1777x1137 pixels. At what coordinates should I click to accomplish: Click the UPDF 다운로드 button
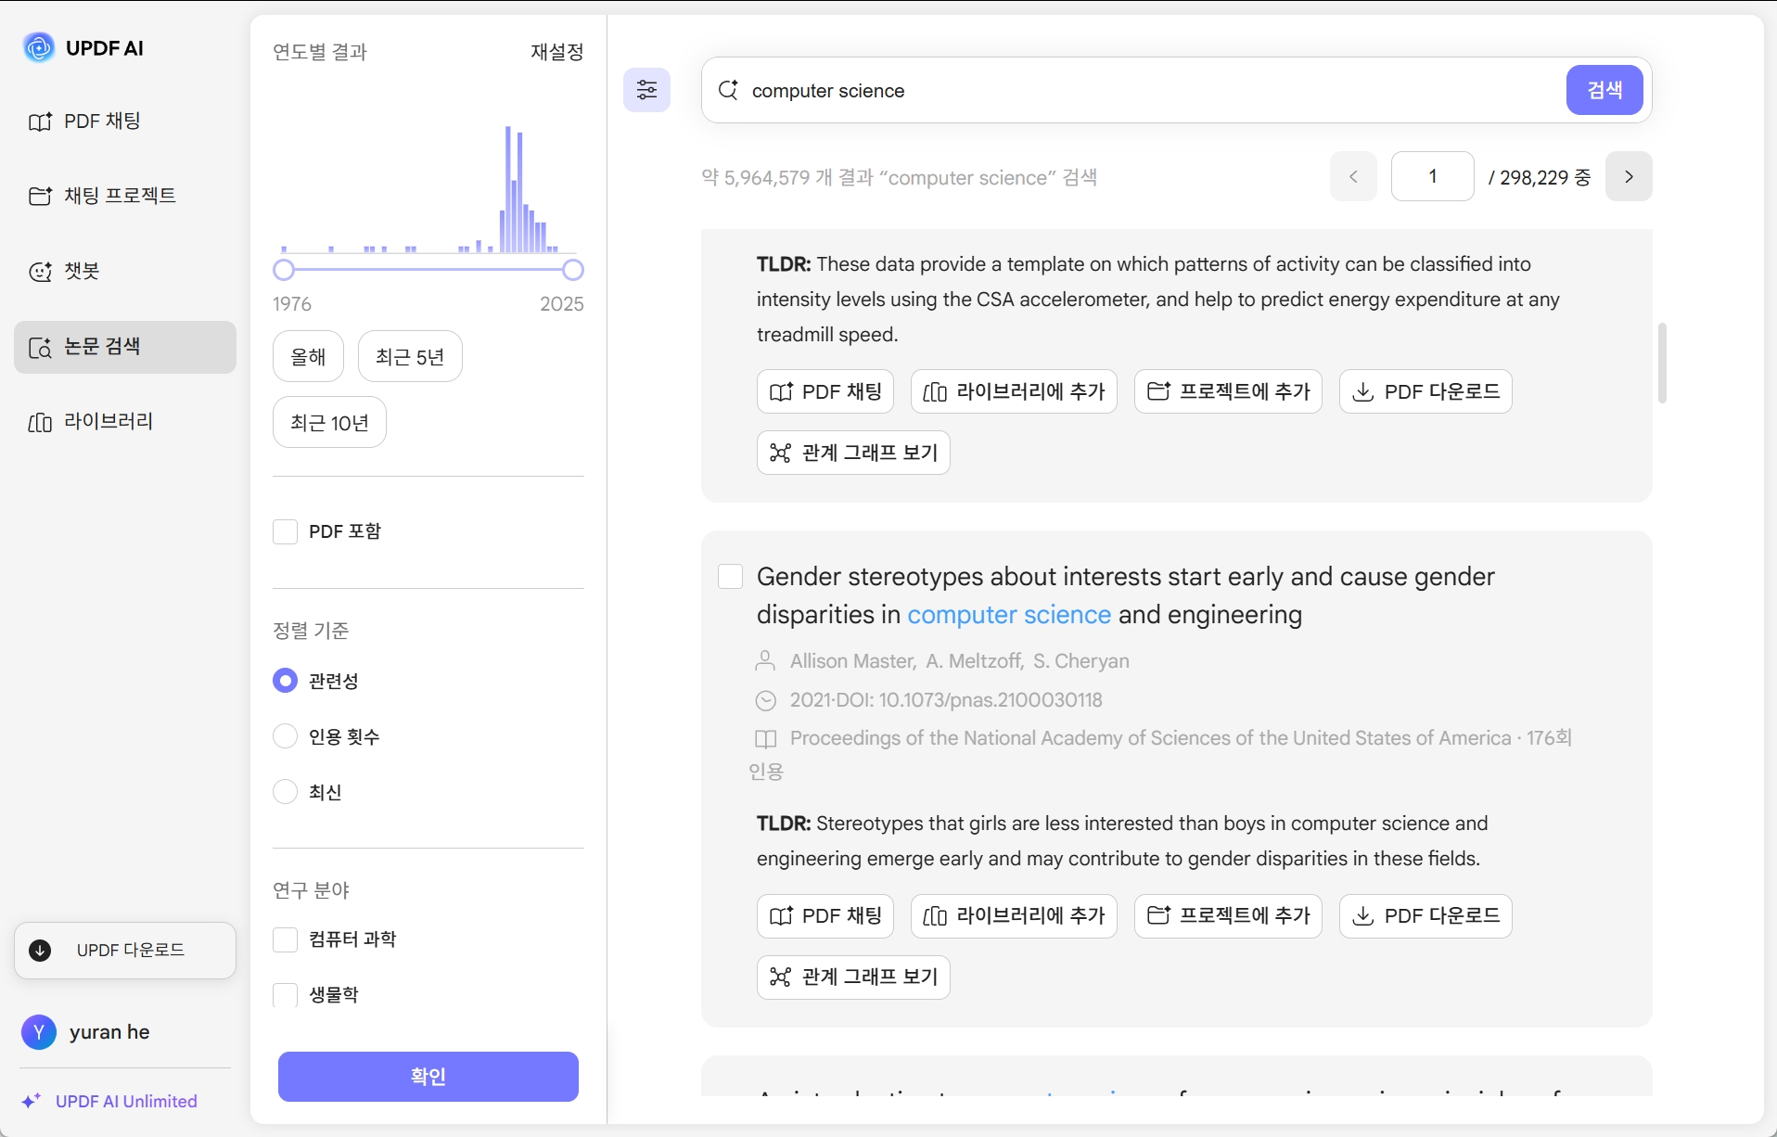tap(125, 951)
